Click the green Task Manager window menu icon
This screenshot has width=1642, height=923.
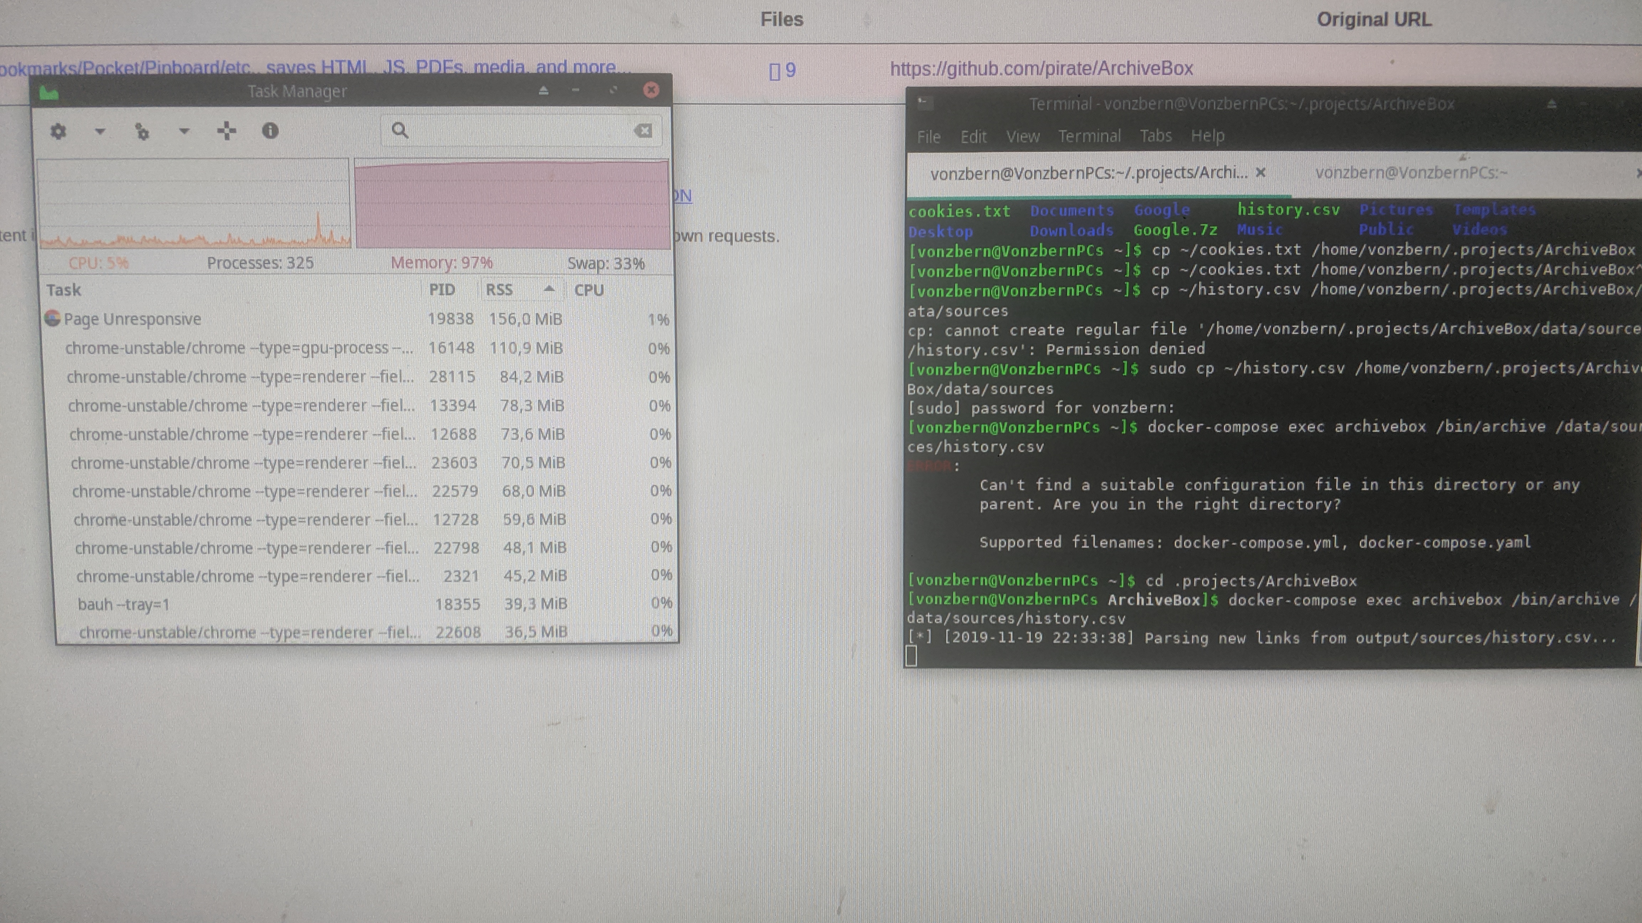[x=49, y=92]
